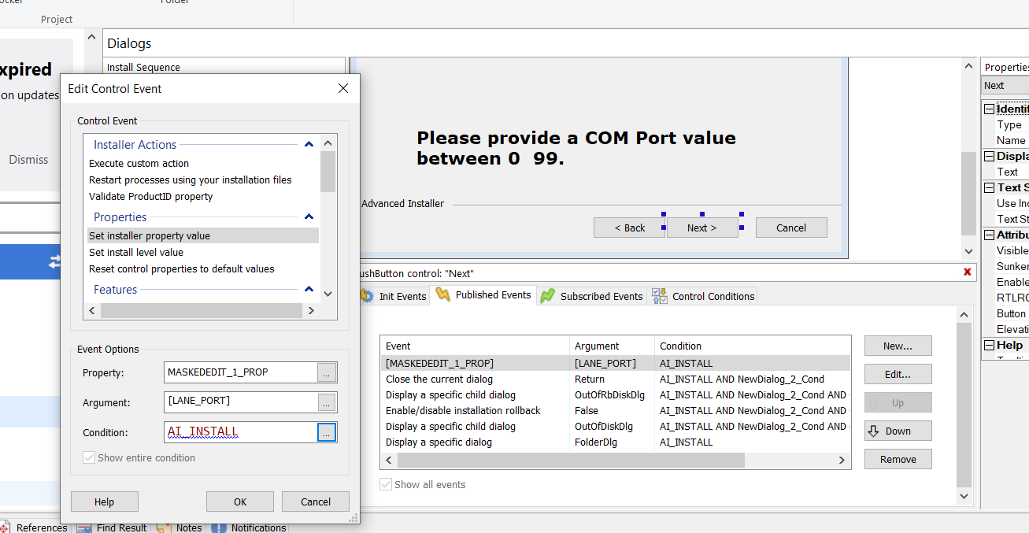Collapse the Installer Actions section
1029x533 pixels.
(x=309, y=145)
